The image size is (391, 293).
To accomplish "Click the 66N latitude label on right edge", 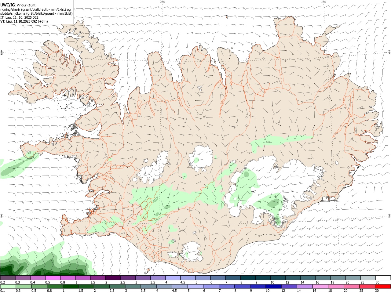I will 389,52.
